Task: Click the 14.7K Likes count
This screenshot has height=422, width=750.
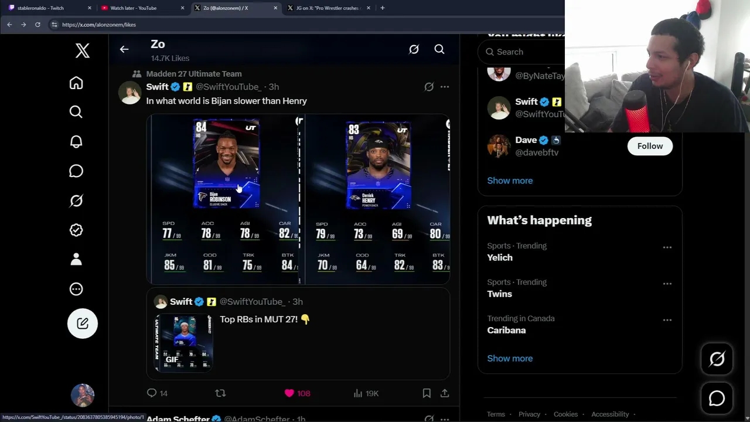Action: click(x=170, y=58)
